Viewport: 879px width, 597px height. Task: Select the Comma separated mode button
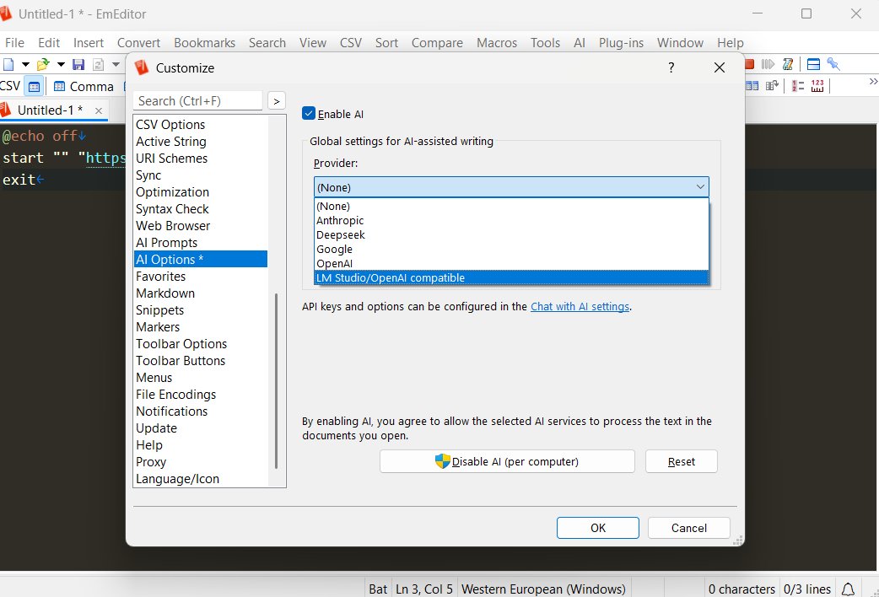tap(84, 86)
